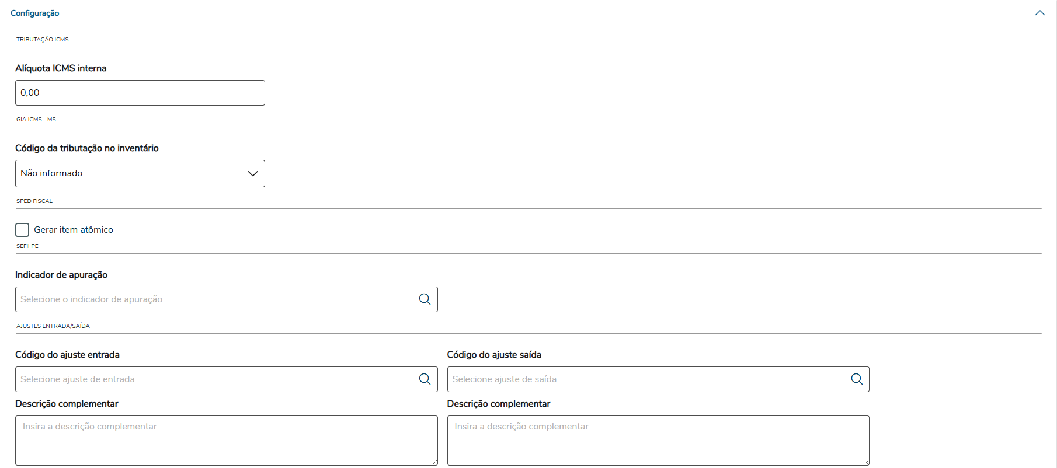Collapse the Configuração section chevron
The height and width of the screenshot is (468, 1057).
(1039, 13)
